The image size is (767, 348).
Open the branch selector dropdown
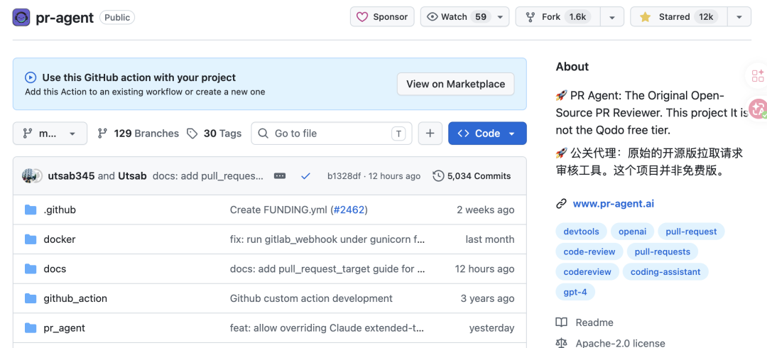pyautogui.click(x=50, y=134)
